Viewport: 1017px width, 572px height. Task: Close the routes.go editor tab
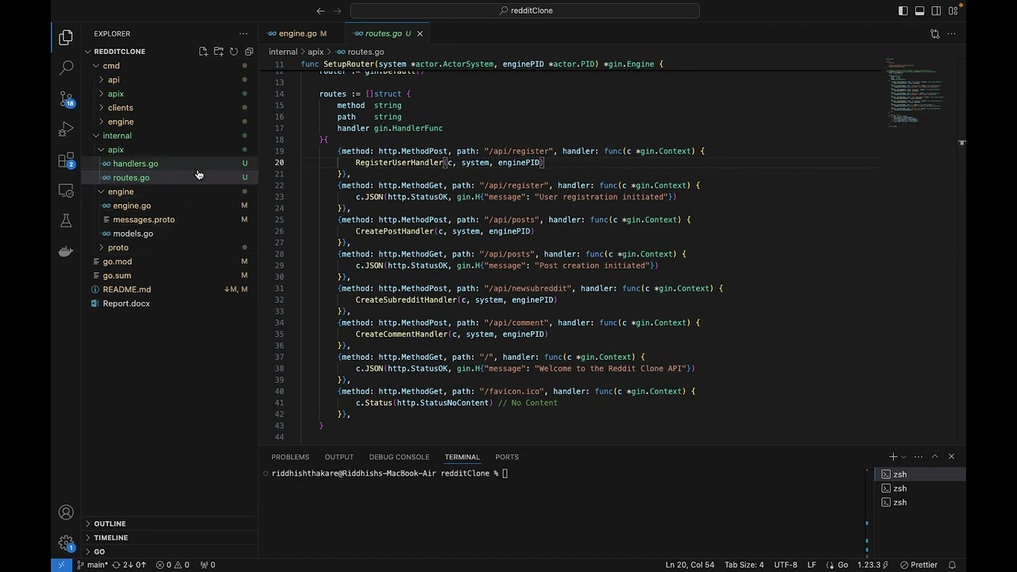[420, 33]
